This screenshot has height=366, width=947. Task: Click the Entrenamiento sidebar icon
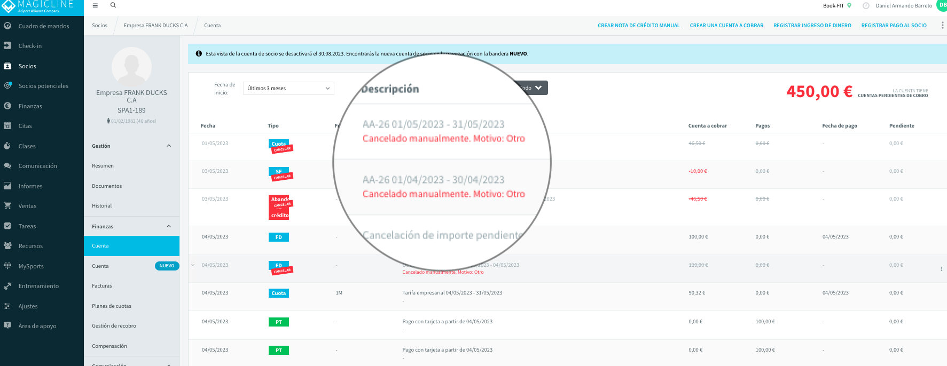coord(7,286)
